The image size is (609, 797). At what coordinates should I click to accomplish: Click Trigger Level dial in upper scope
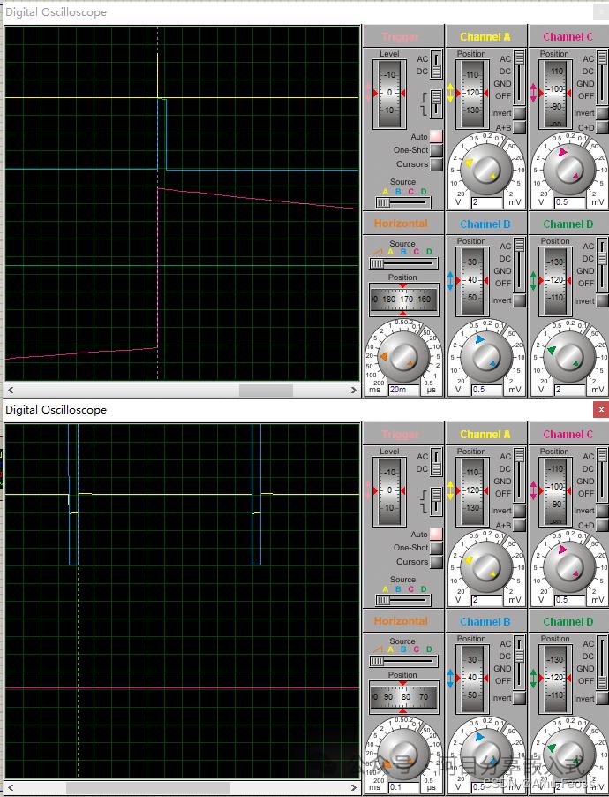pos(389,94)
